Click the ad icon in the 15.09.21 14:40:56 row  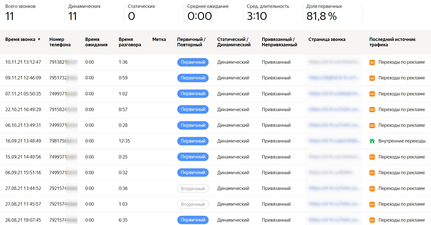pos(372,157)
